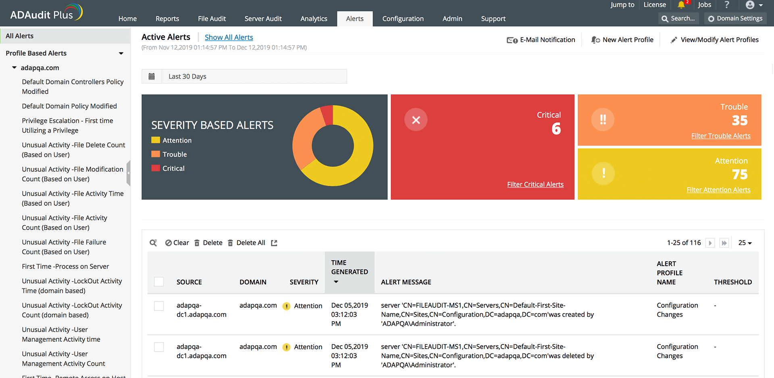Image resolution: width=774 pixels, height=378 pixels.
Task: Open the notification bell with 2 alerts
Action: (x=682, y=5)
